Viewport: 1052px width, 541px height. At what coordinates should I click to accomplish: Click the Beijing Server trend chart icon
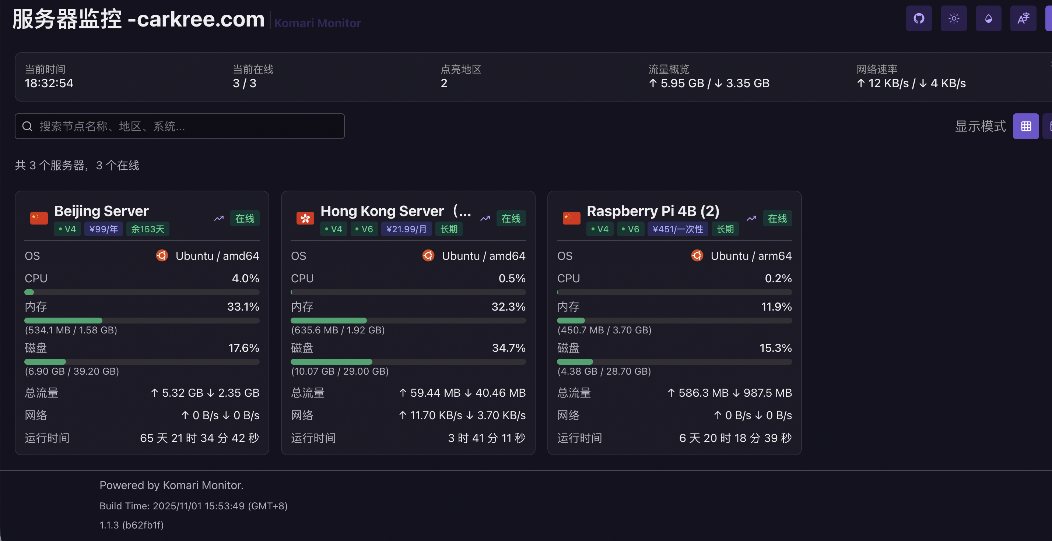pyautogui.click(x=219, y=218)
